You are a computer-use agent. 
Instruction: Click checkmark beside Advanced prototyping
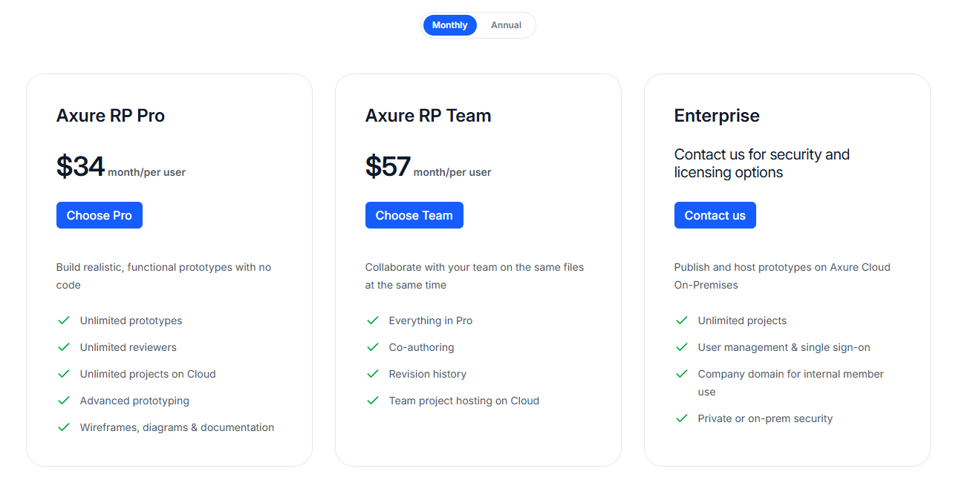tap(64, 401)
